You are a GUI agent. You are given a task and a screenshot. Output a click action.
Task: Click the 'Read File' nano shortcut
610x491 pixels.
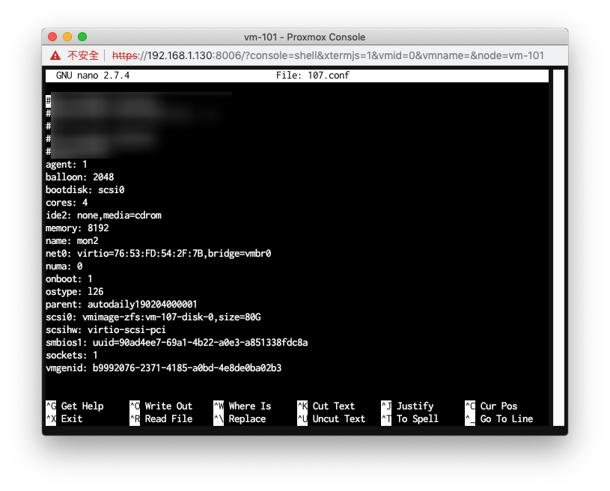click(x=161, y=419)
